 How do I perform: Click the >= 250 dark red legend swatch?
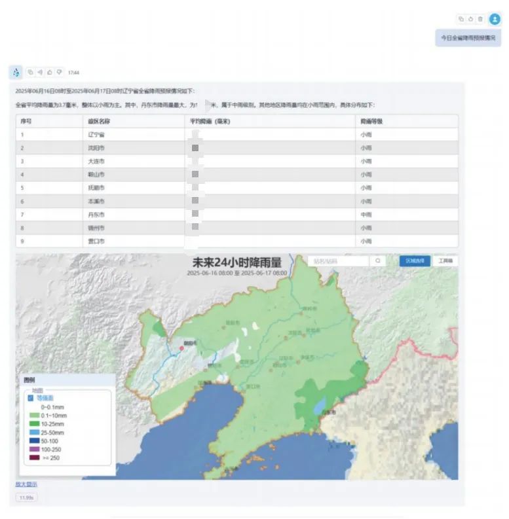34,457
